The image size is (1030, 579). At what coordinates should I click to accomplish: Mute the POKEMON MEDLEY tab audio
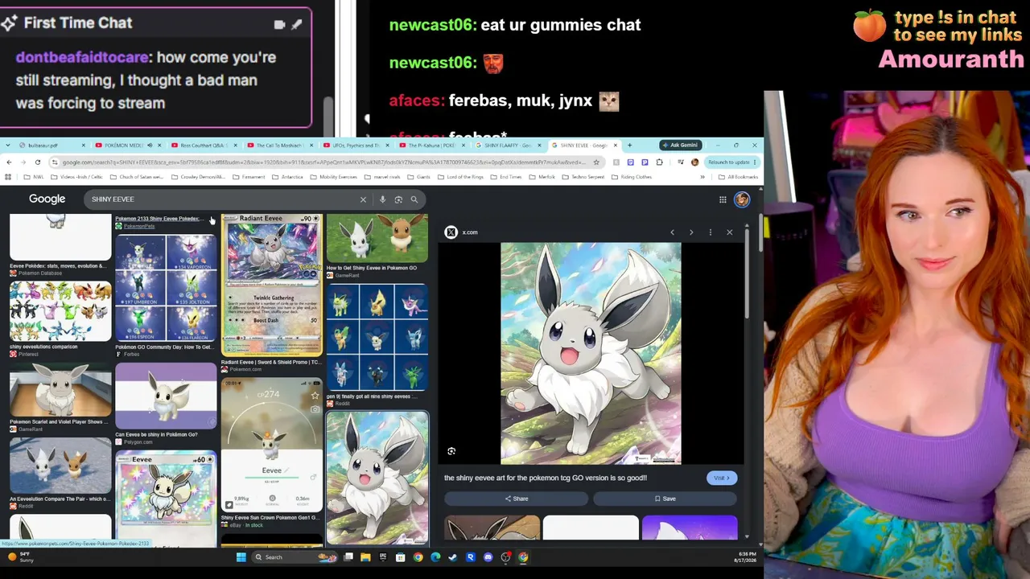149,146
